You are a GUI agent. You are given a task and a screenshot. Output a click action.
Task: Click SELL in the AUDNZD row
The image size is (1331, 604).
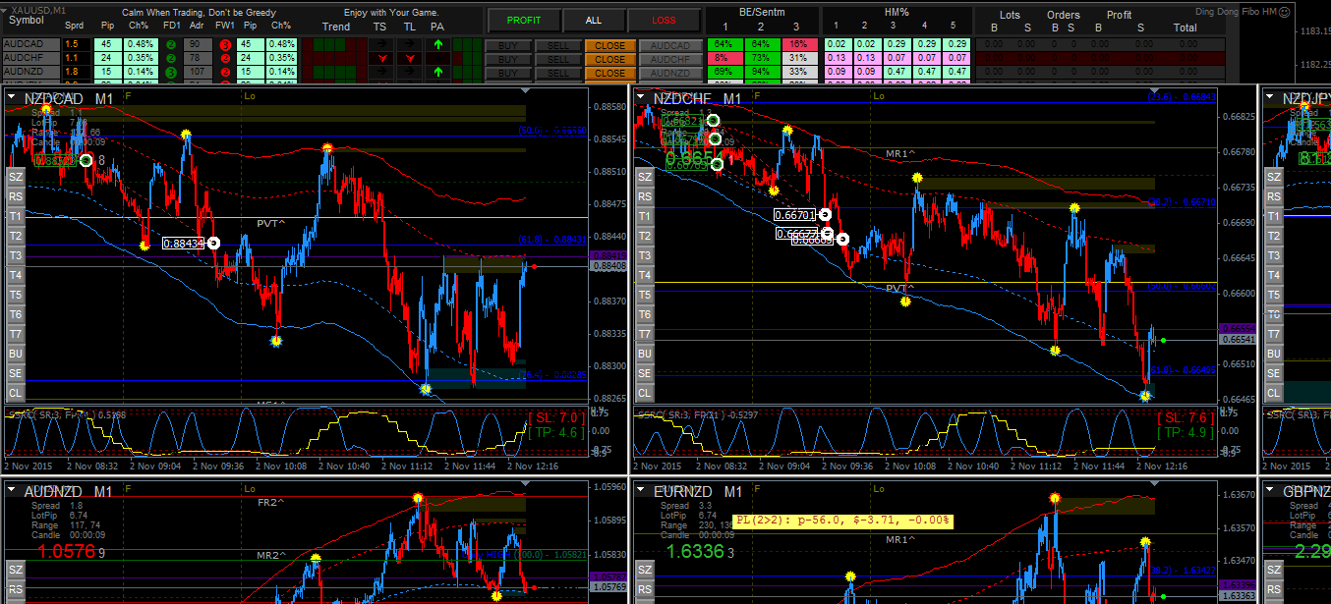[x=557, y=73]
